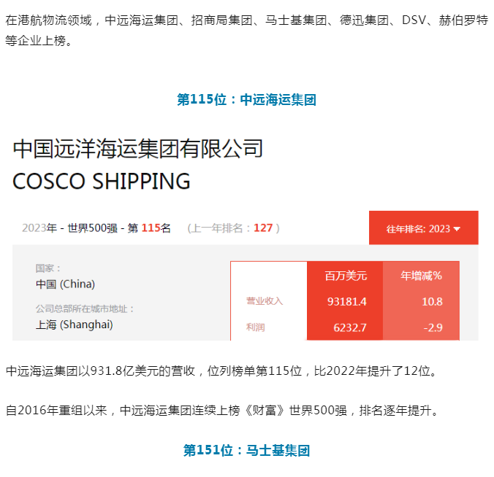Click the company name 中国远洋海运集团有限公司
Screen dimensions: 494x477
coord(137,149)
